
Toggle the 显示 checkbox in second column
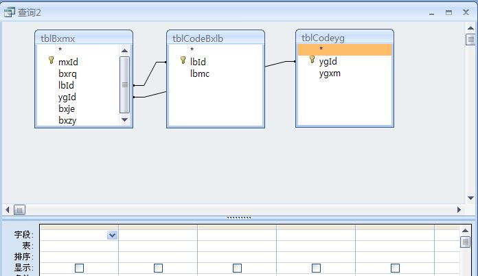(x=158, y=268)
